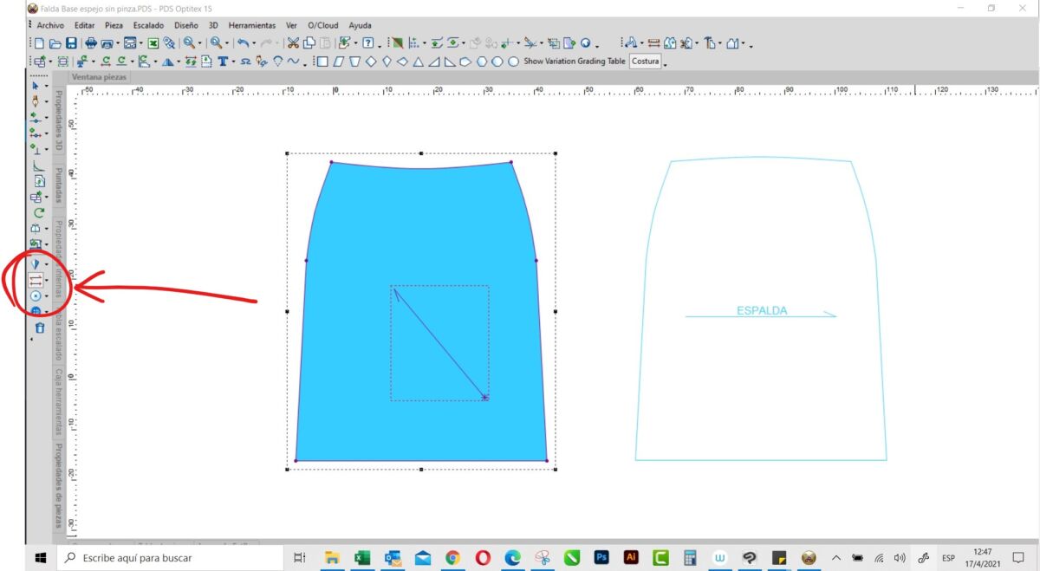This screenshot has height=571, width=1040.
Task: Expand the dropdown arrow beside Text tool
Action: pyautogui.click(x=233, y=62)
